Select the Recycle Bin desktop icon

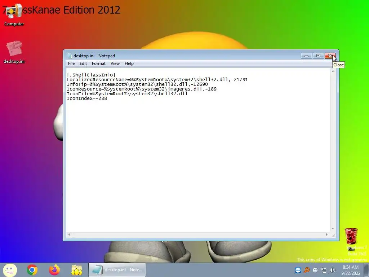[351, 239]
